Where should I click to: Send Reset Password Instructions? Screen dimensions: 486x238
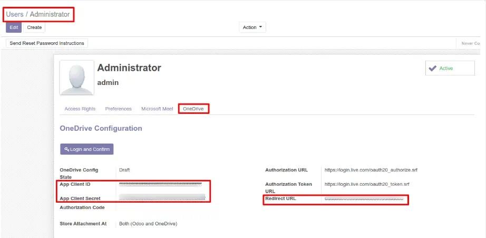tap(47, 43)
